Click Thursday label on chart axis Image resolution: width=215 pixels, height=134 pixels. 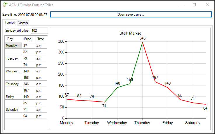tap(142, 123)
